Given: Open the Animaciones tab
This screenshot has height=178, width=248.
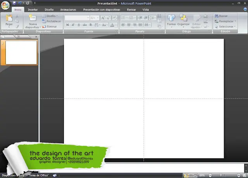Looking at the screenshot, I should click(68, 10).
